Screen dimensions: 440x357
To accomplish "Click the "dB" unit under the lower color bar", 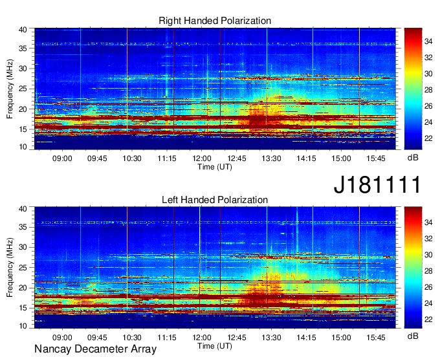I will coord(413,336).
